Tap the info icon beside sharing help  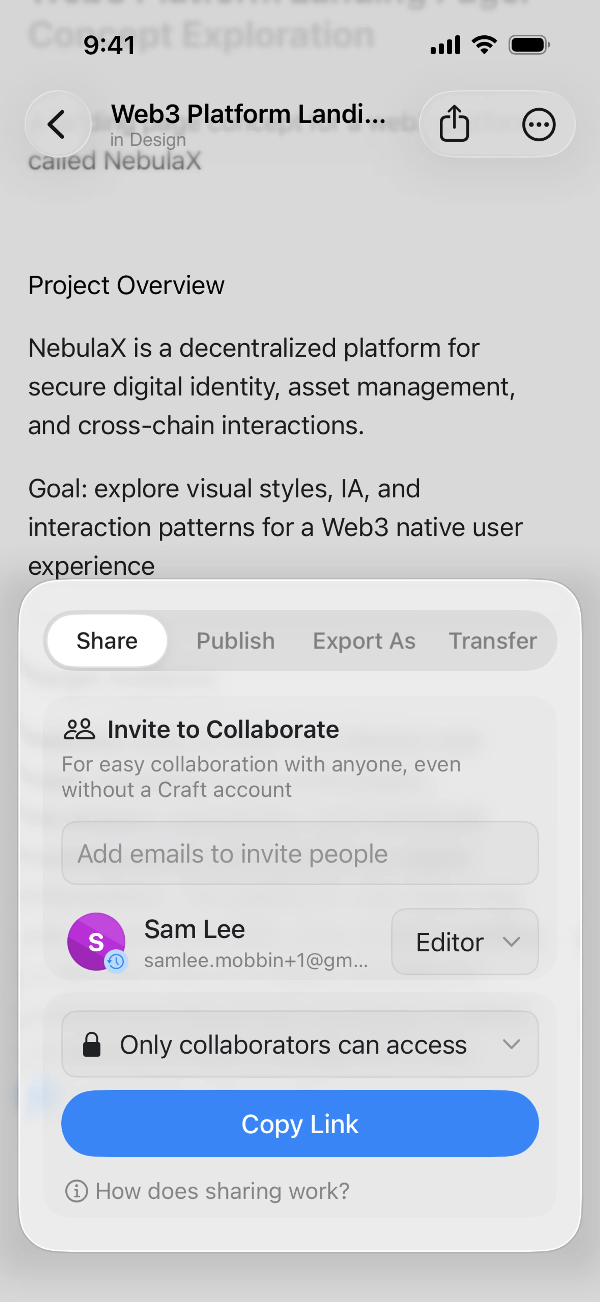[77, 1191]
